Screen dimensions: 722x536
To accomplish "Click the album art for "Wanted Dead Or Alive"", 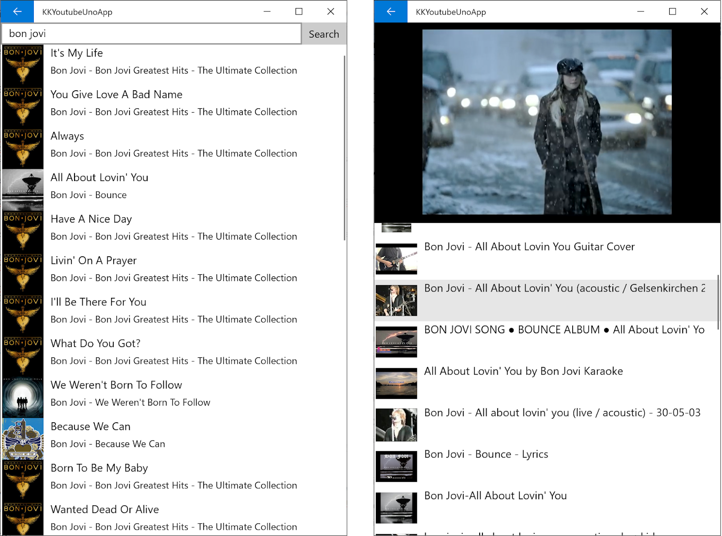I will pyautogui.click(x=23, y=518).
